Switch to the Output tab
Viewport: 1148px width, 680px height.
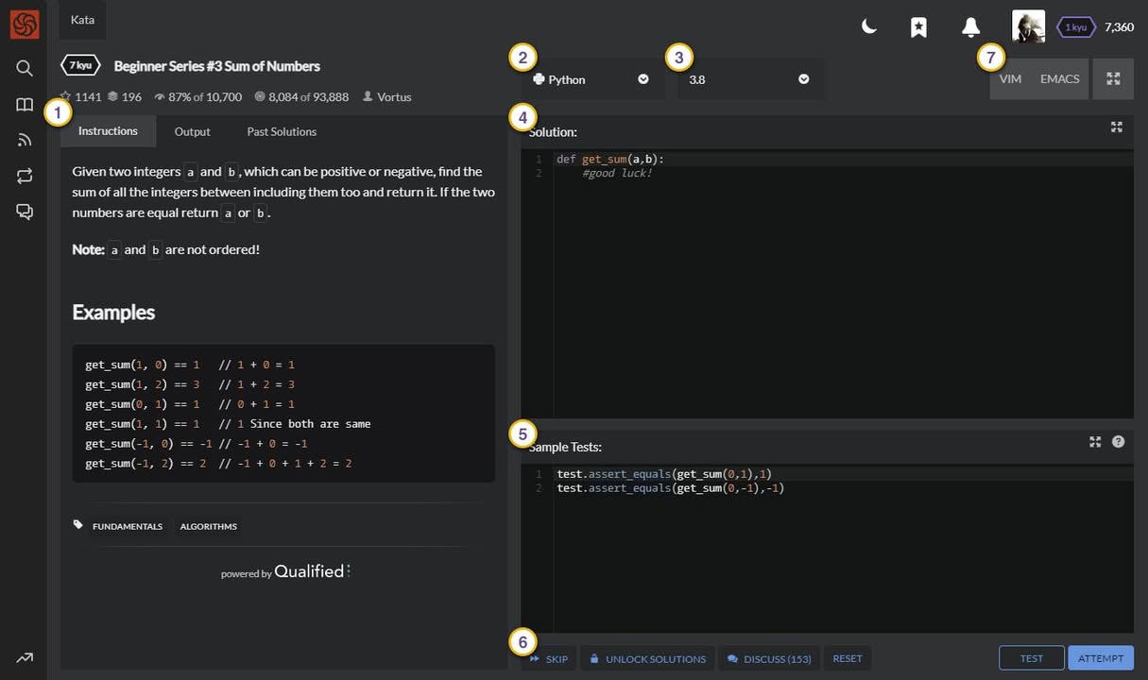point(192,131)
